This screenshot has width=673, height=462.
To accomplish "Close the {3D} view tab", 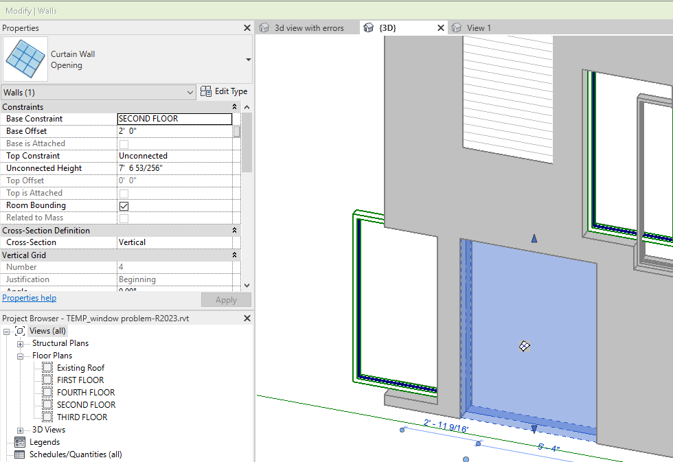I will point(442,28).
